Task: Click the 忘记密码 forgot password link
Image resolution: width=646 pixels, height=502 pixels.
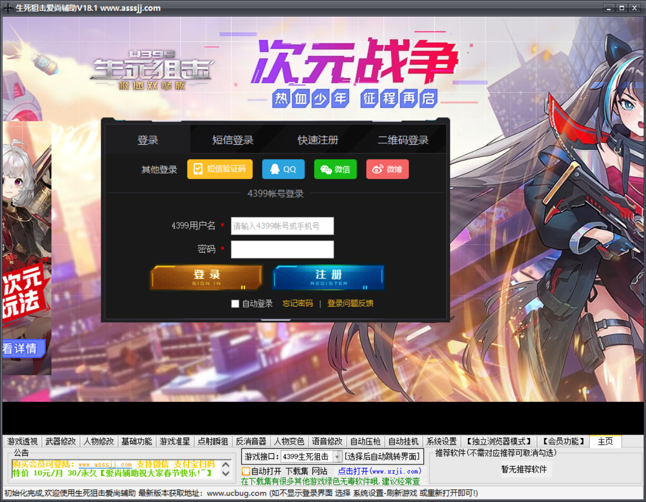Action: (x=298, y=304)
